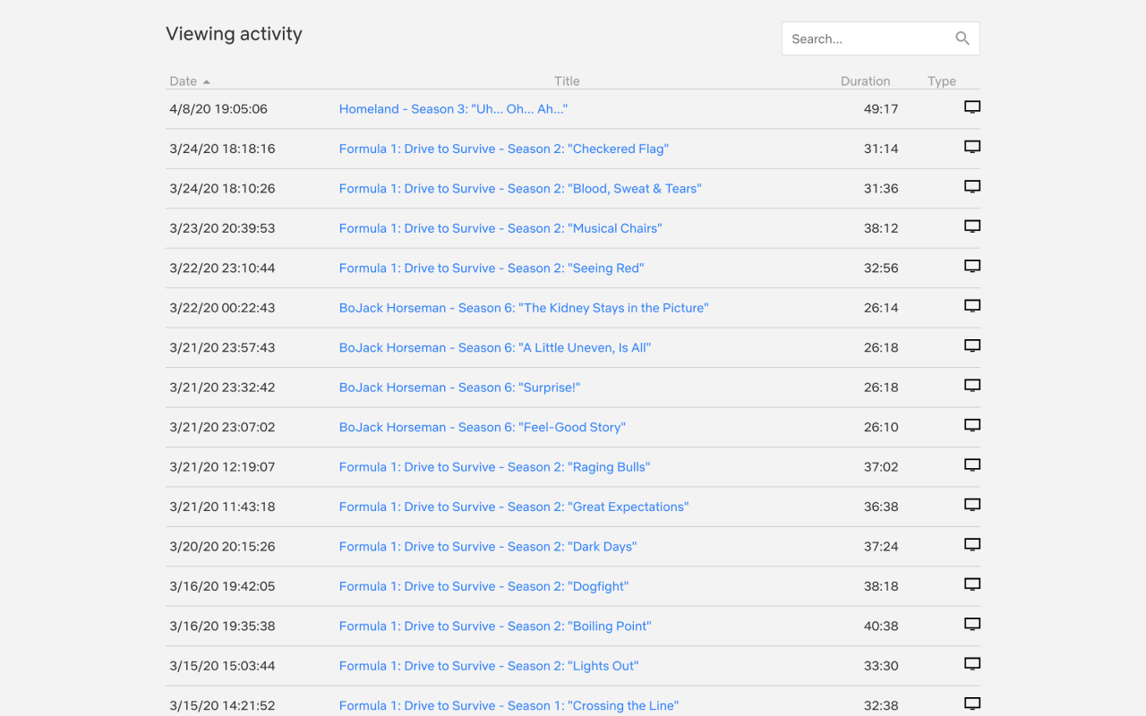Image resolution: width=1146 pixels, height=716 pixels.
Task: Click the duration value "36:38"
Action: (881, 507)
